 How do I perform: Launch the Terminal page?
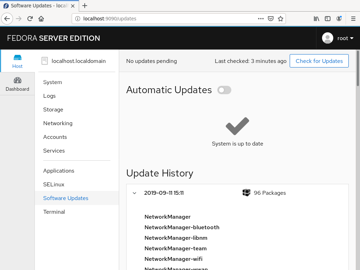pyautogui.click(x=54, y=212)
